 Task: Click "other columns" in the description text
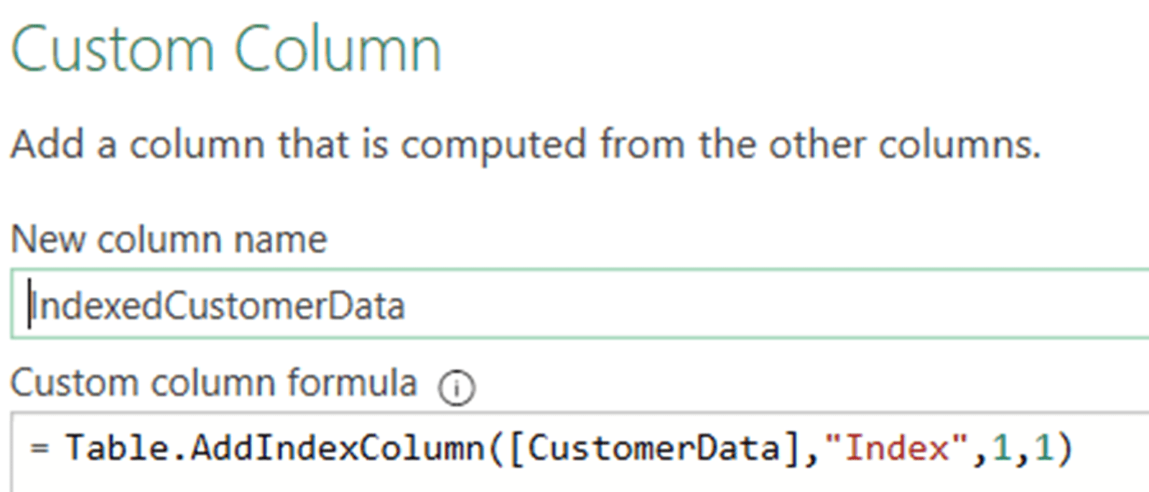pos(904,146)
